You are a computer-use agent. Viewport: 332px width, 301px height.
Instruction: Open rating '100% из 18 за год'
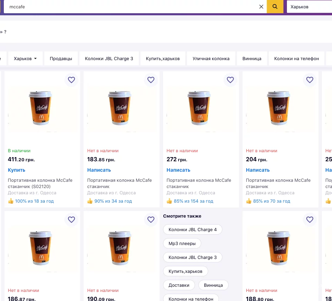[34, 201]
